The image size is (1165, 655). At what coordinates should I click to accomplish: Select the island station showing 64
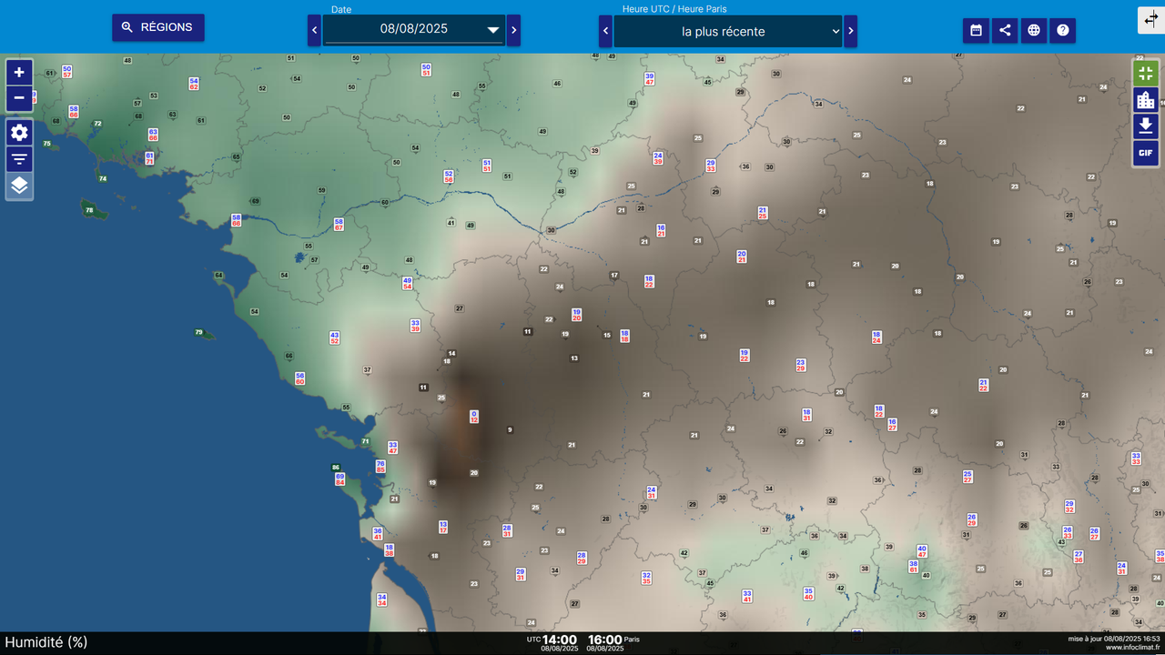218,275
